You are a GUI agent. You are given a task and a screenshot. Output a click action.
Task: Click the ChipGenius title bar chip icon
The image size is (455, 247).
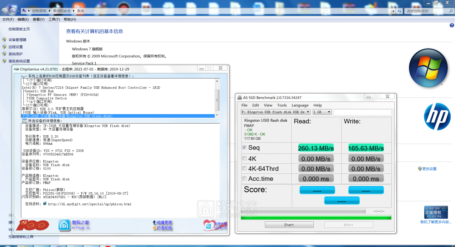coord(16,69)
